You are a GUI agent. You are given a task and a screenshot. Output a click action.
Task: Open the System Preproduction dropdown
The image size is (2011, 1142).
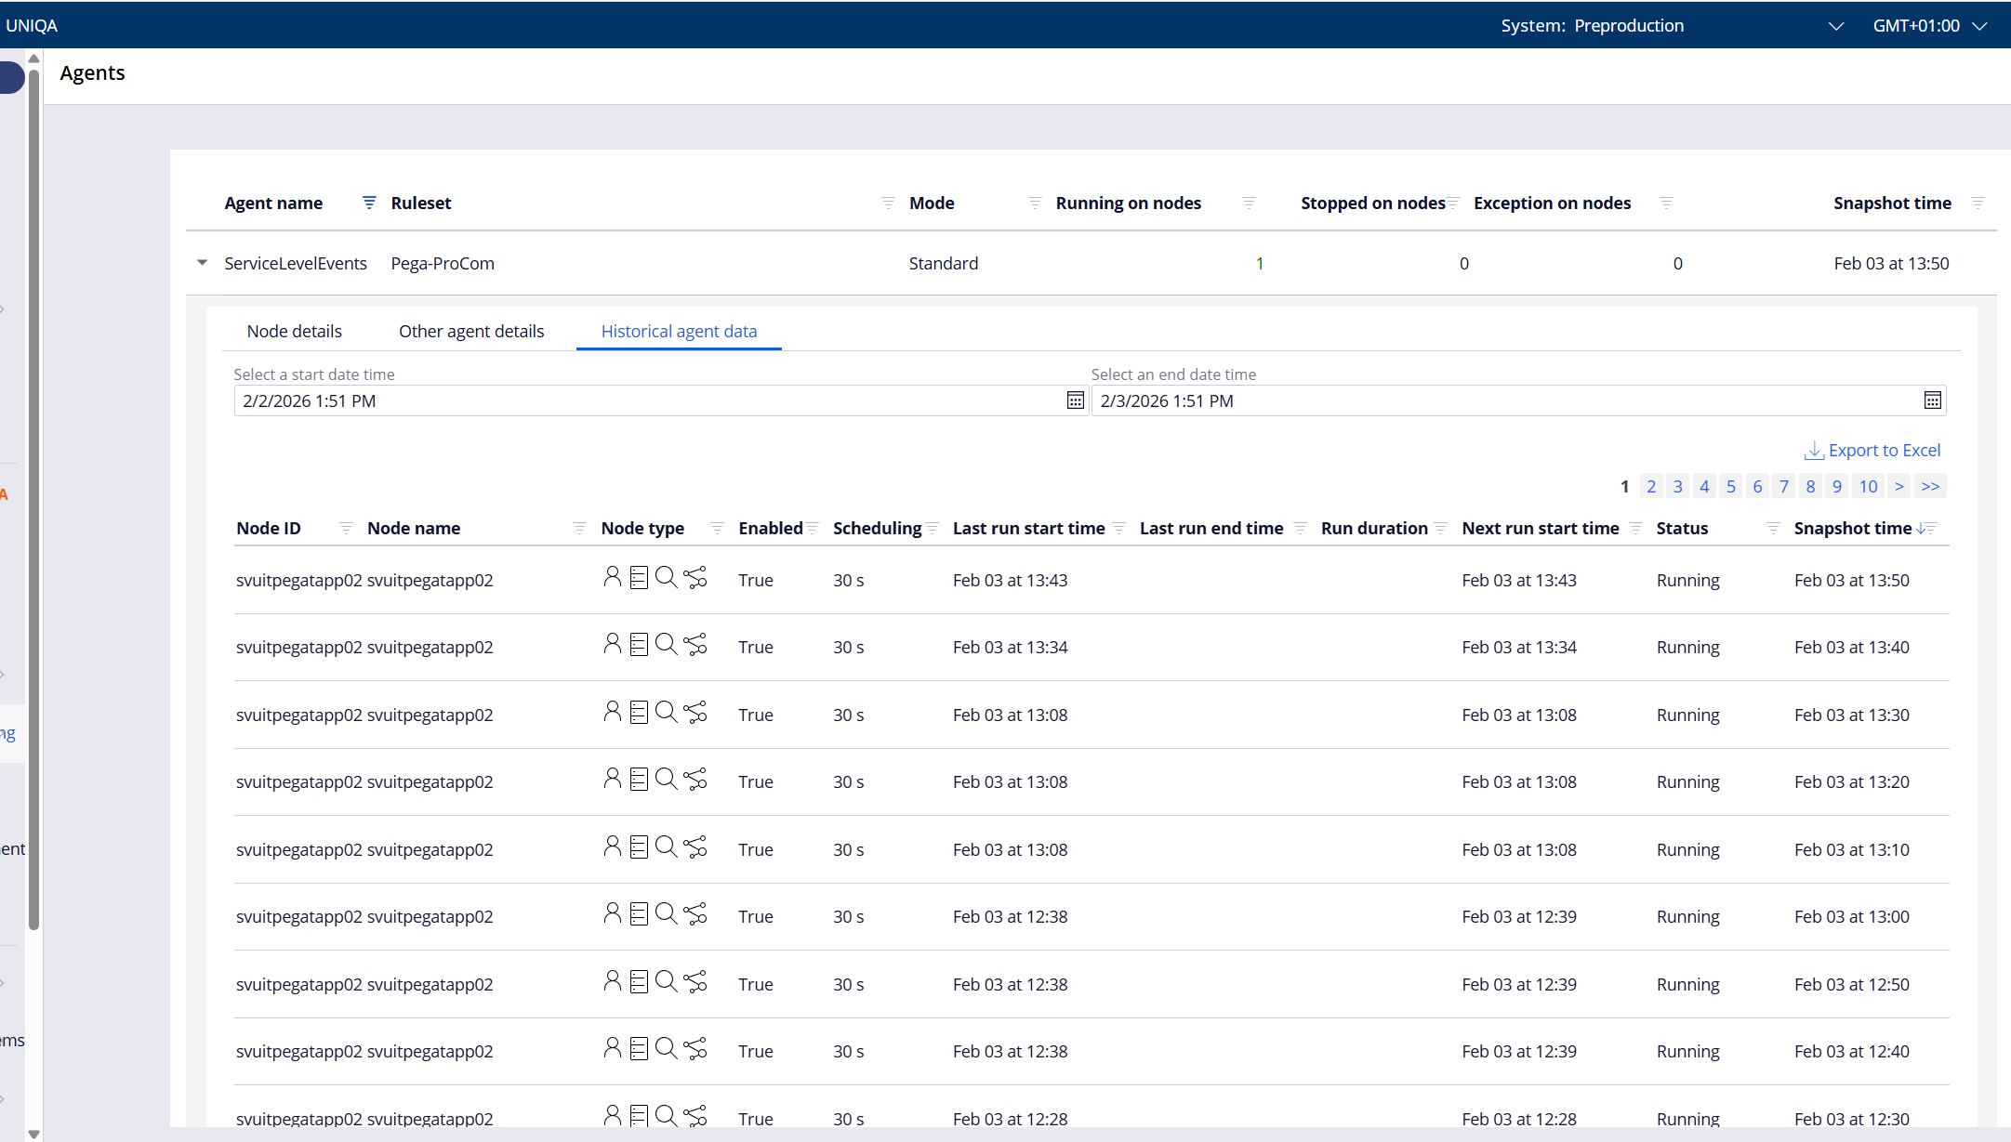pos(1835,26)
